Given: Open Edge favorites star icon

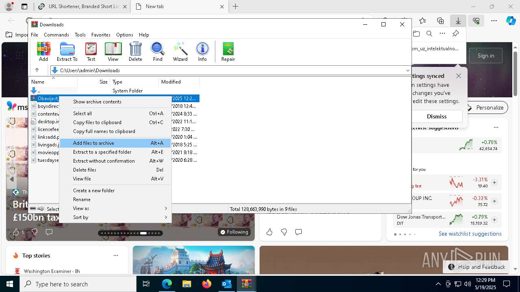Looking at the screenshot, I should tap(422, 20).
